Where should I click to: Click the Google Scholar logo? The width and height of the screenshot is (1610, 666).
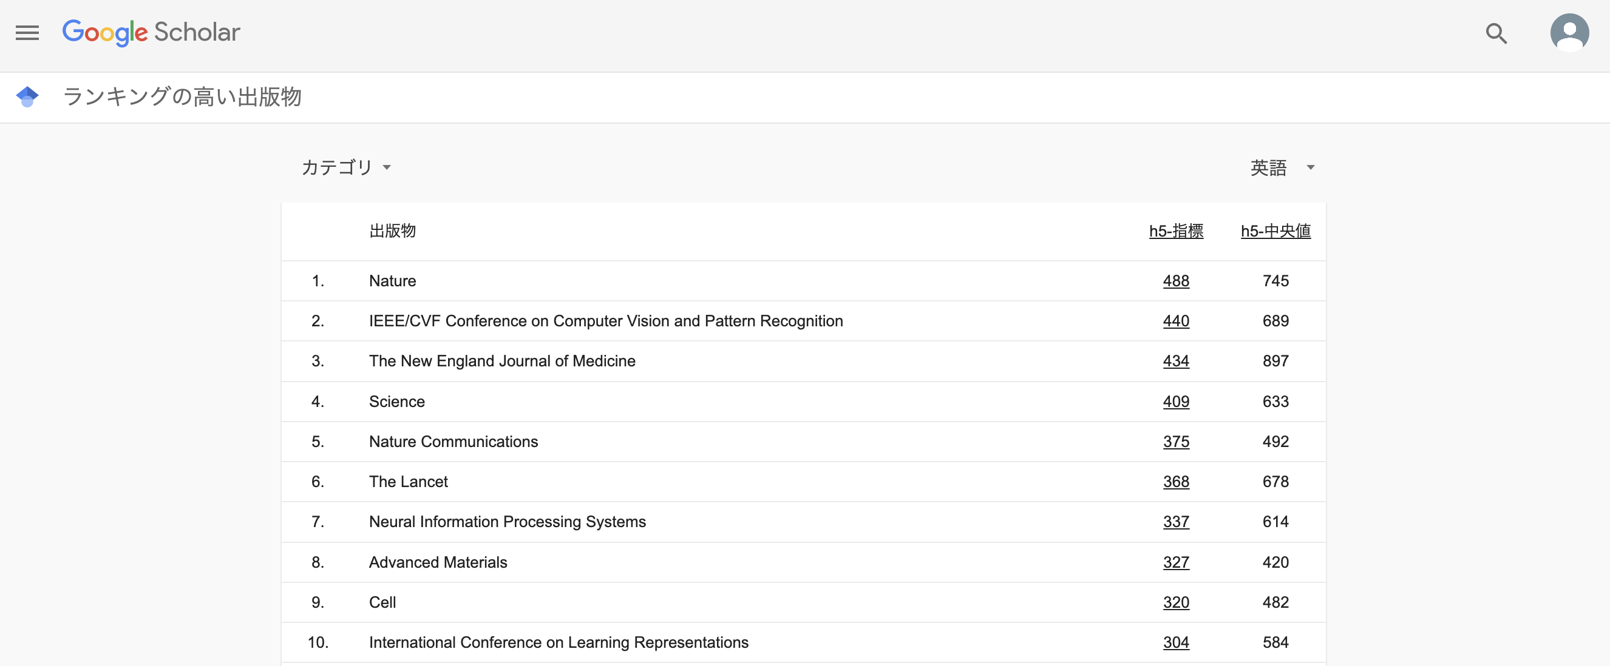coord(151,33)
